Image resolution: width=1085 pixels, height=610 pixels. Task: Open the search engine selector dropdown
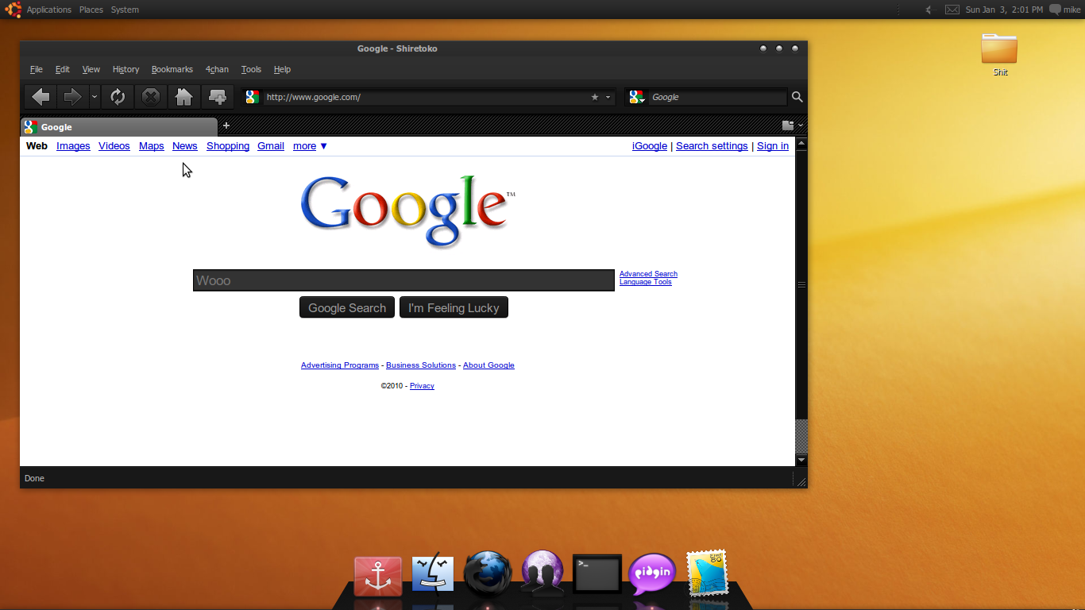tap(636, 97)
